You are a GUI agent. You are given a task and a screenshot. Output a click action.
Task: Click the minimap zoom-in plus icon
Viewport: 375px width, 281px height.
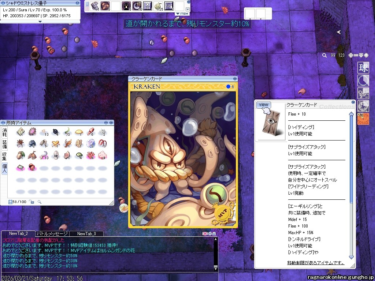point(351,55)
